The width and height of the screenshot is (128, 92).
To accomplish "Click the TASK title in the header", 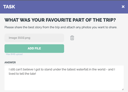I will point(9,7).
